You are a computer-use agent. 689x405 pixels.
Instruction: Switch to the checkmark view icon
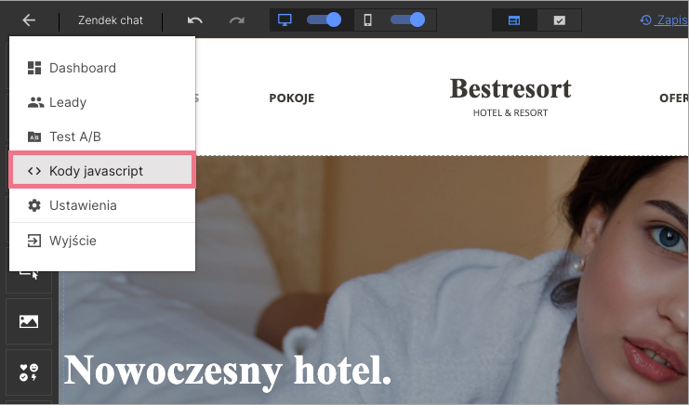[559, 20]
